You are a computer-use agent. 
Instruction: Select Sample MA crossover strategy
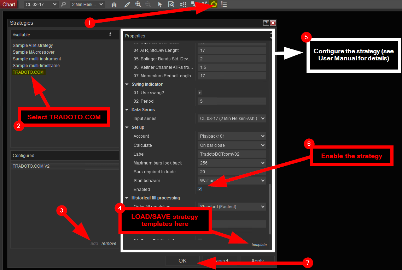[x=34, y=52]
